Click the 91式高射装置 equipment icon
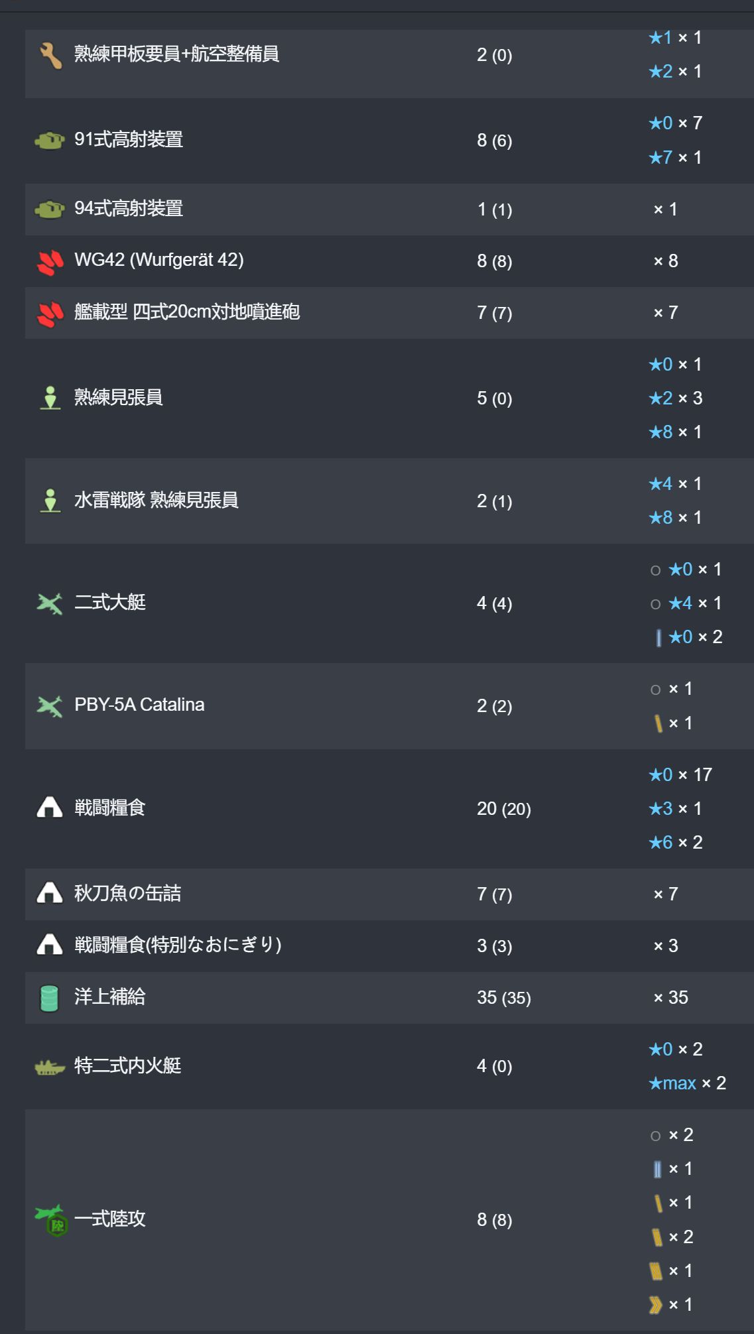Screen dimensions: 754x1334 pyautogui.click(x=50, y=140)
